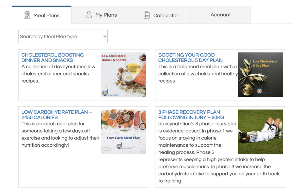Click the Calculator clipboard icon
Image resolution: width=306 pixels, height=192 pixels.
tap(146, 15)
